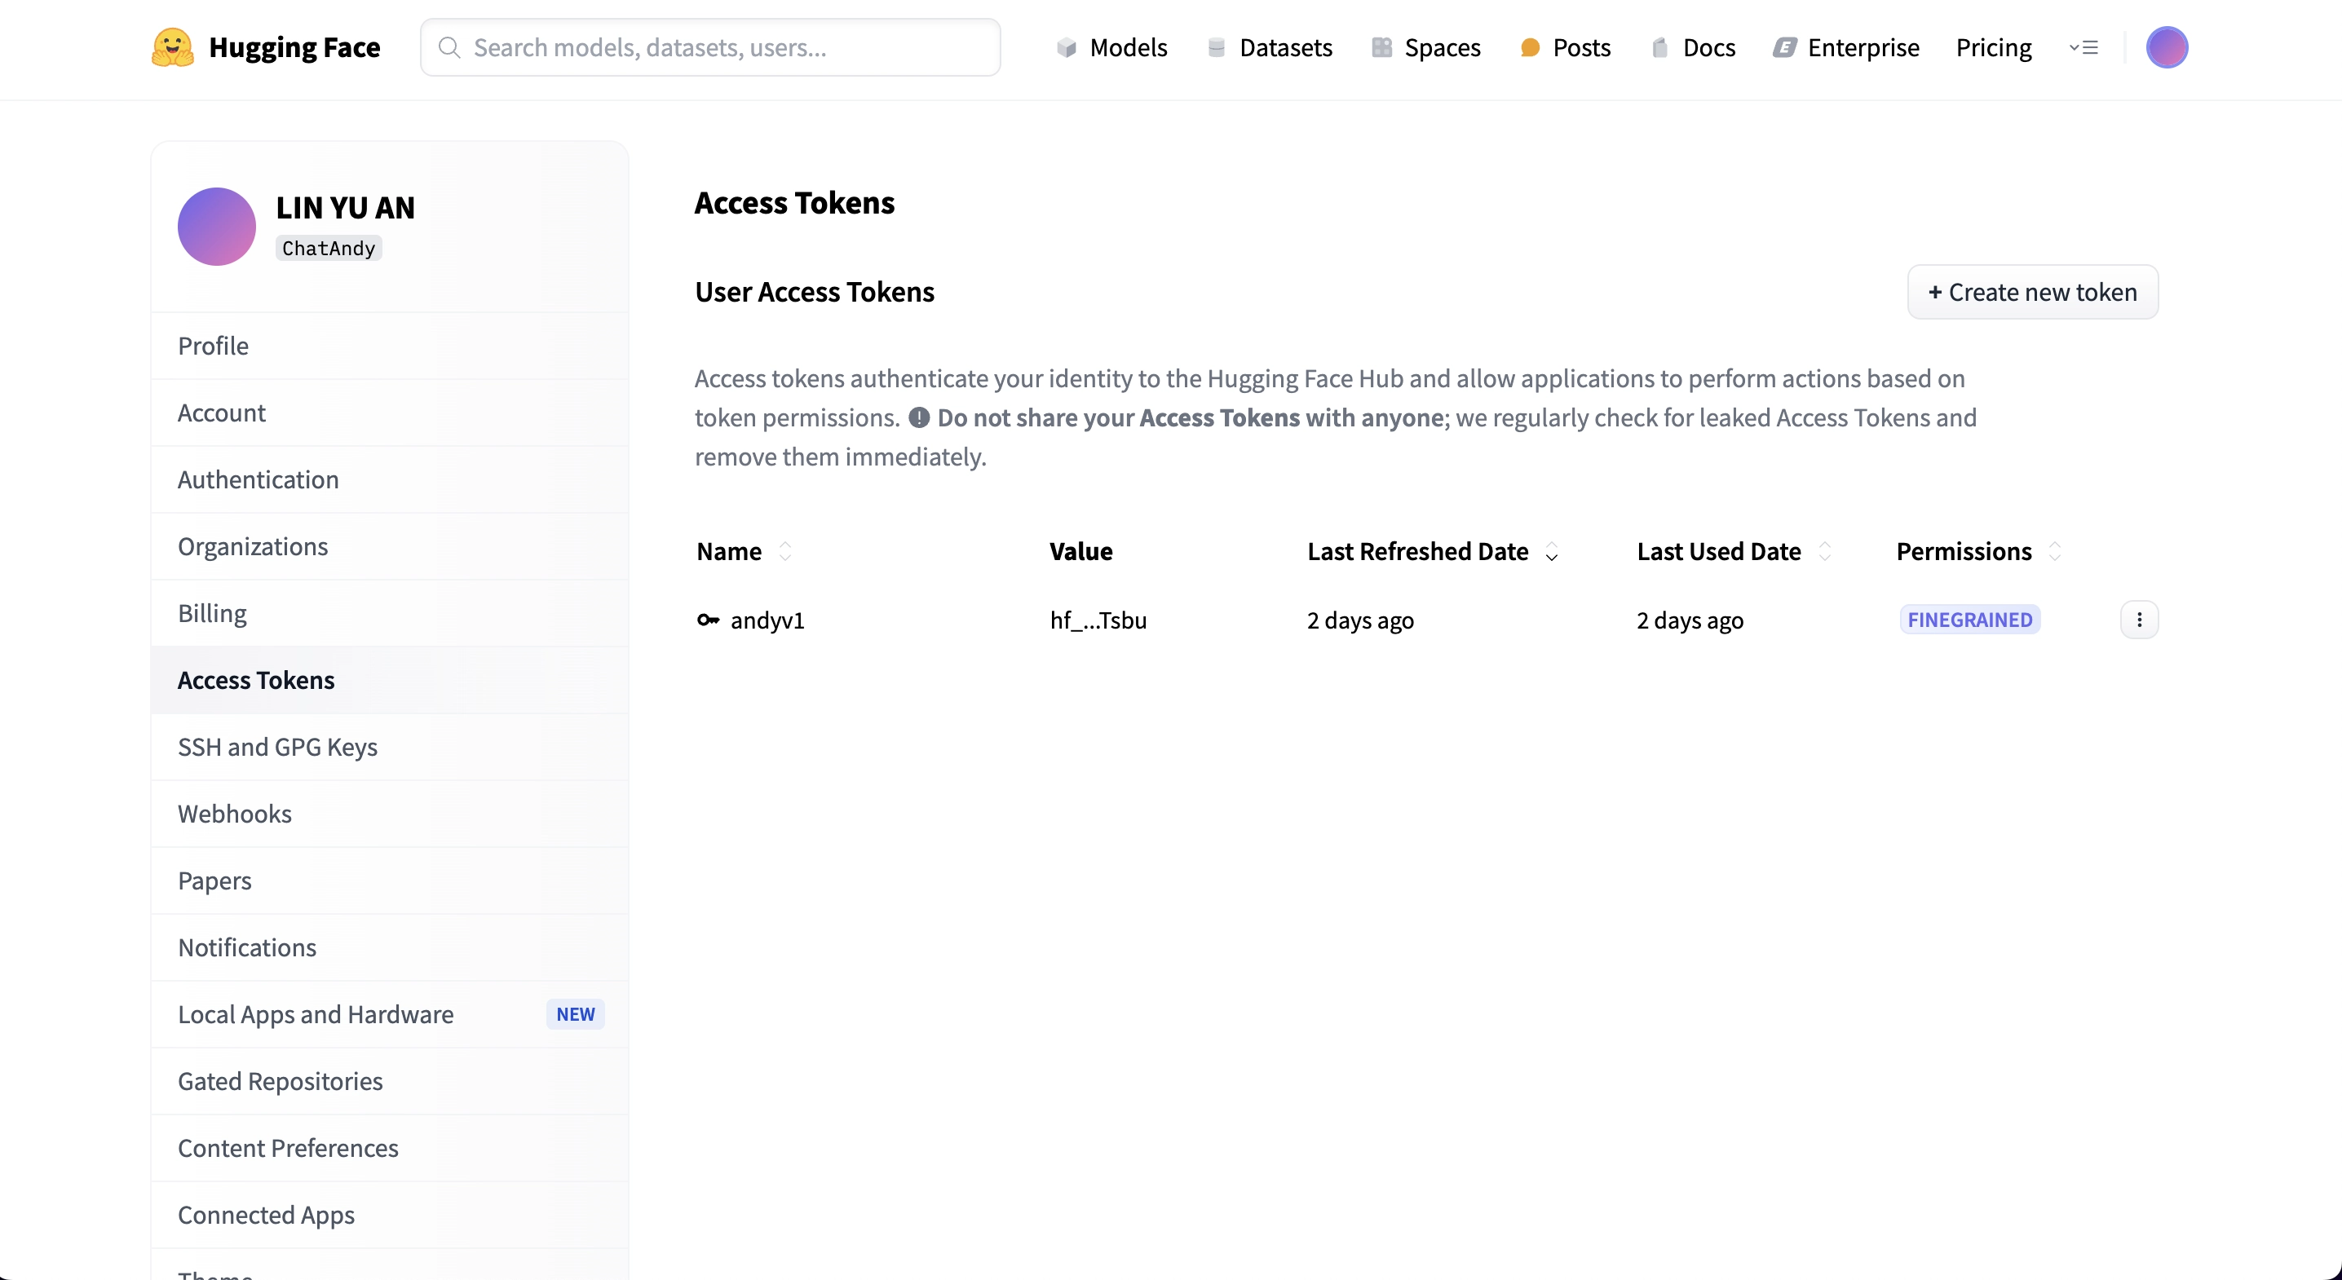This screenshot has height=1280, width=2342.
Task: Select Access Tokens in sidebar
Action: [390, 680]
